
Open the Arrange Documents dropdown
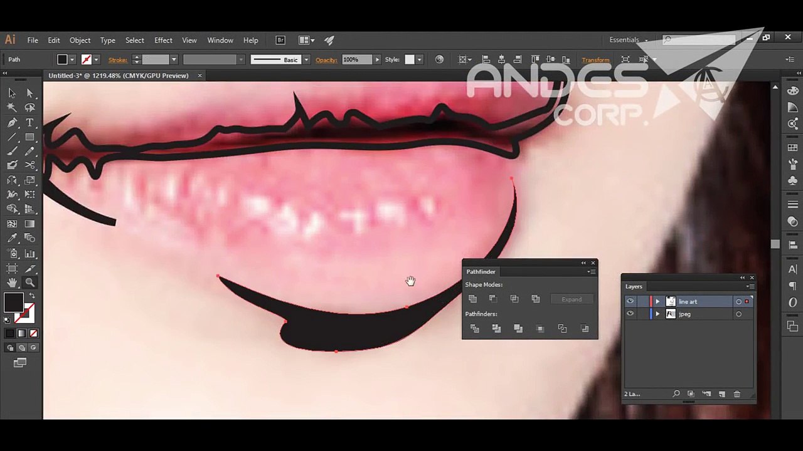[306, 40]
